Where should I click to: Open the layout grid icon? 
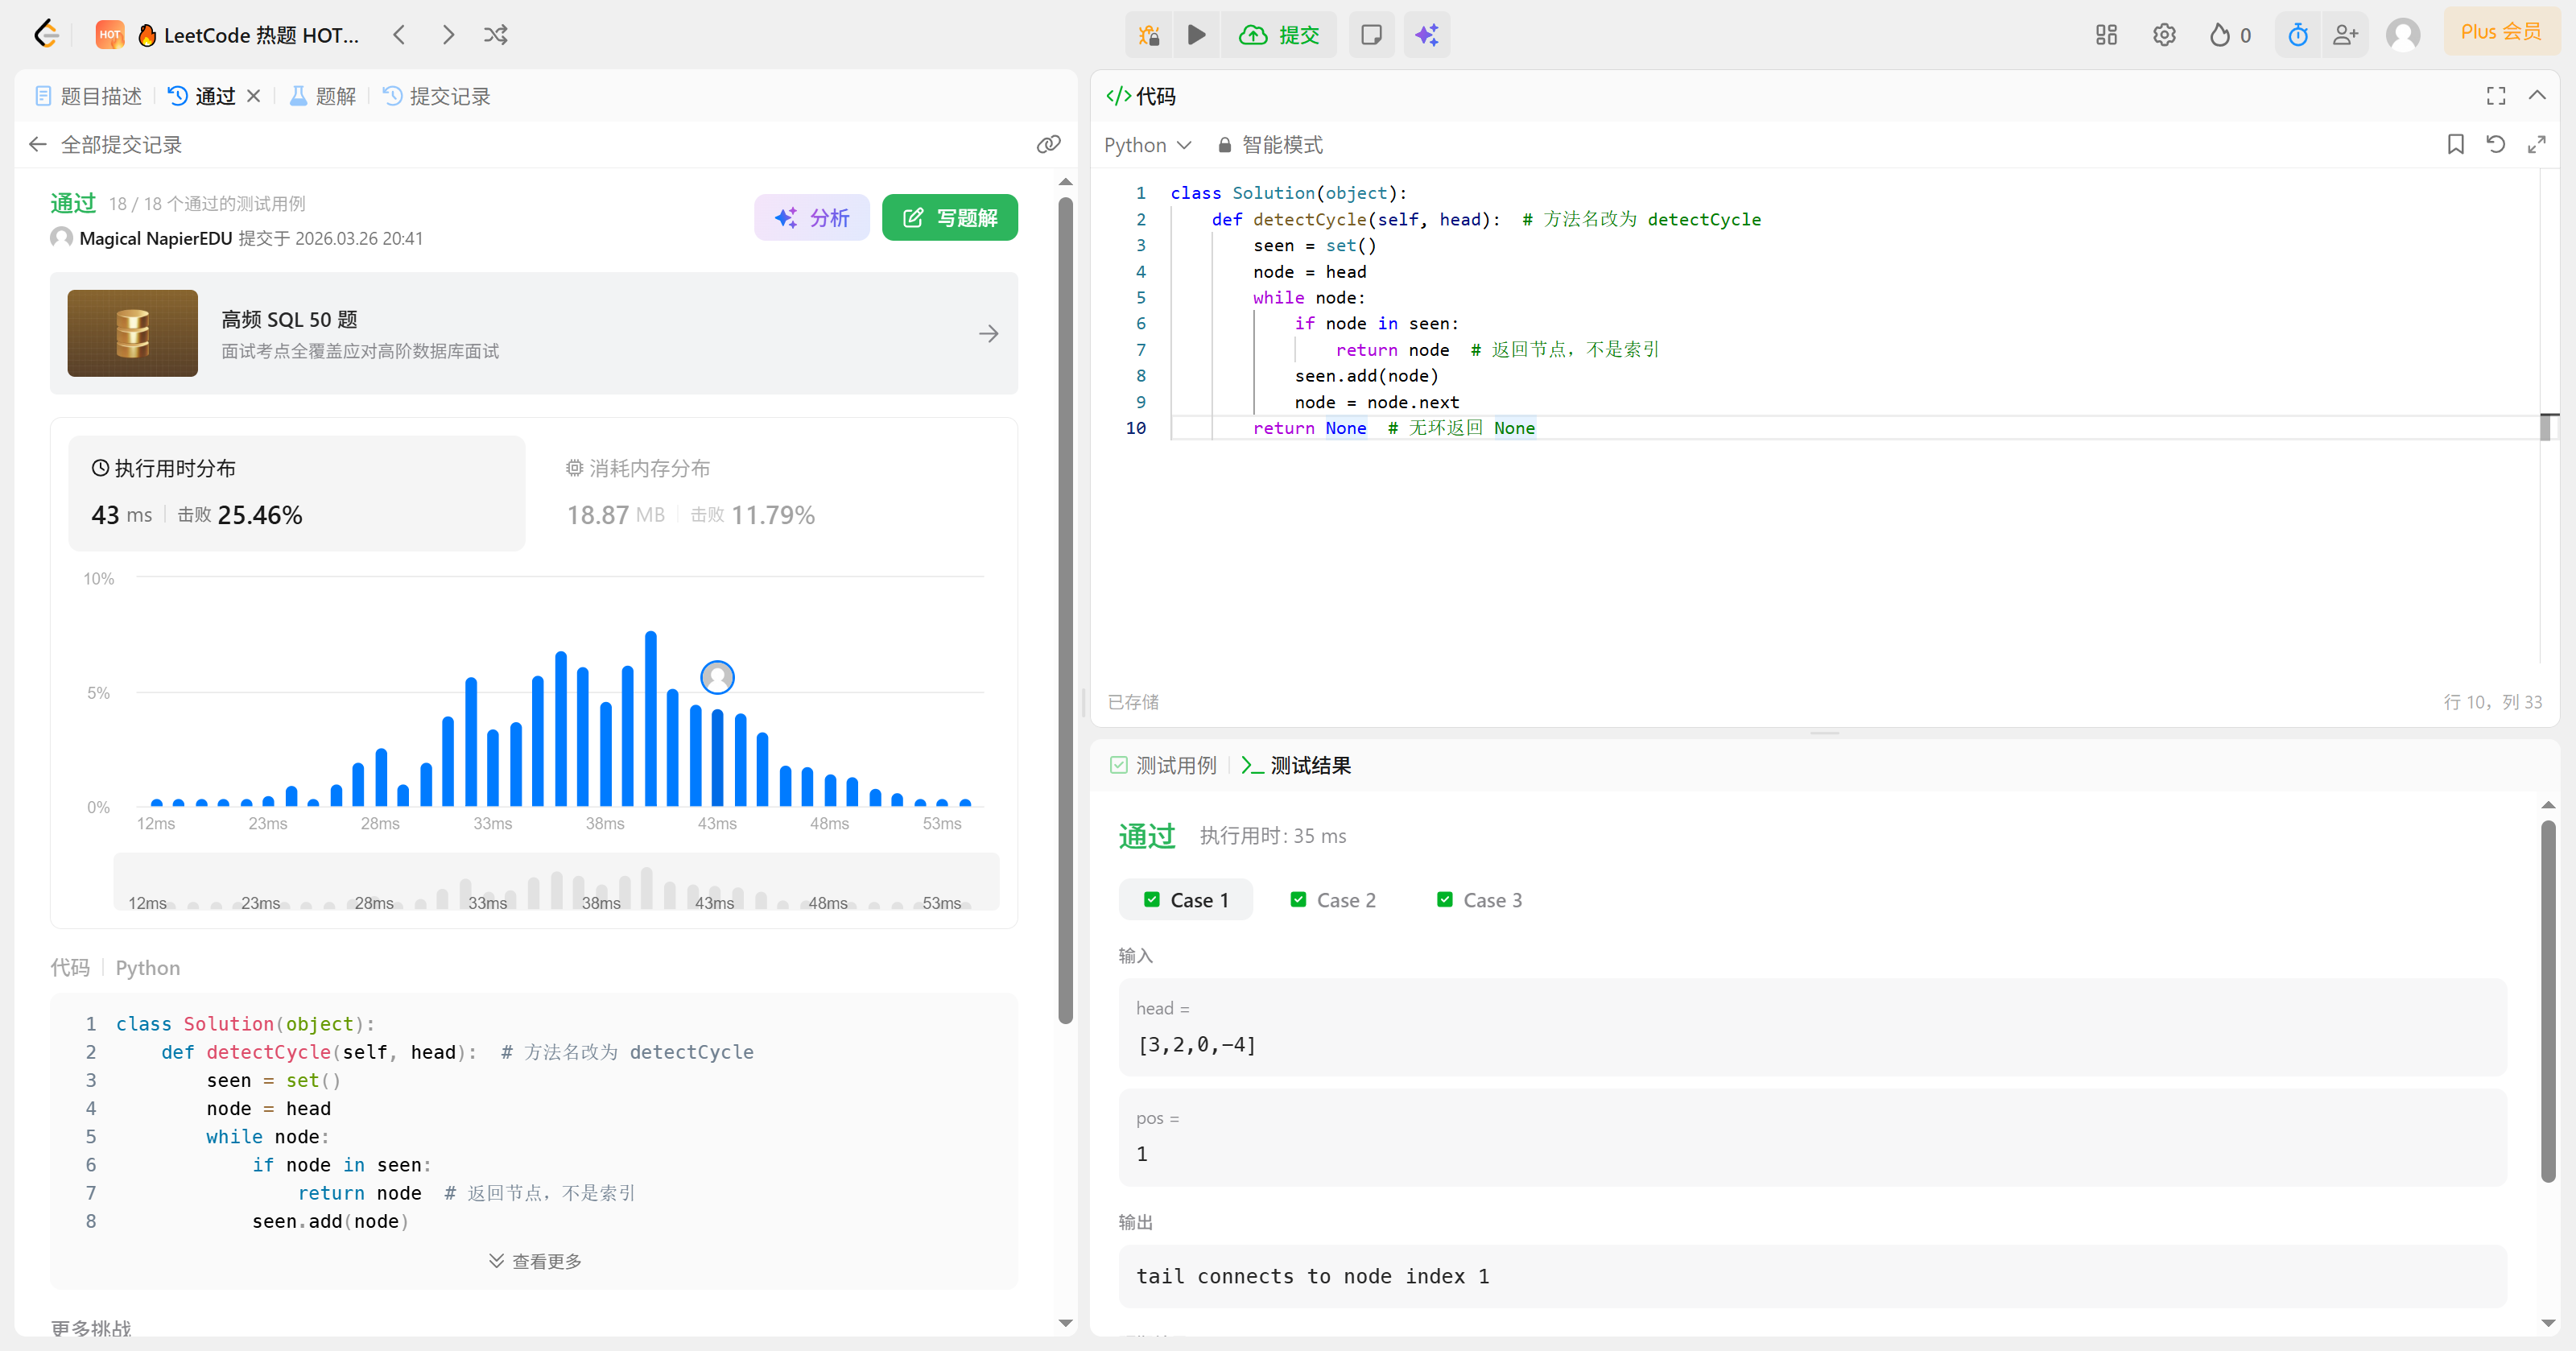pos(2106,35)
